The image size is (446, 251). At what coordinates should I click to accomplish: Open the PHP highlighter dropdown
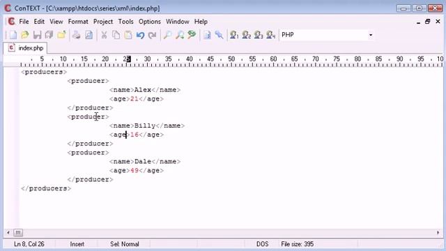[x=370, y=35]
